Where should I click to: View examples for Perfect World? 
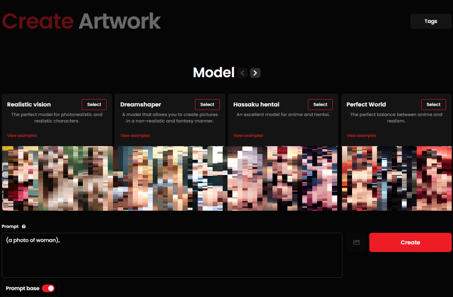pyautogui.click(x=361, y=135)
